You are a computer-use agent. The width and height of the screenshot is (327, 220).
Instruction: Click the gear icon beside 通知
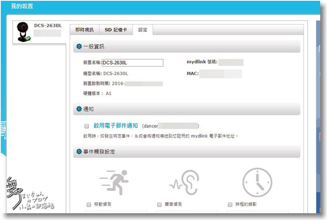click(x=79, y=109)
